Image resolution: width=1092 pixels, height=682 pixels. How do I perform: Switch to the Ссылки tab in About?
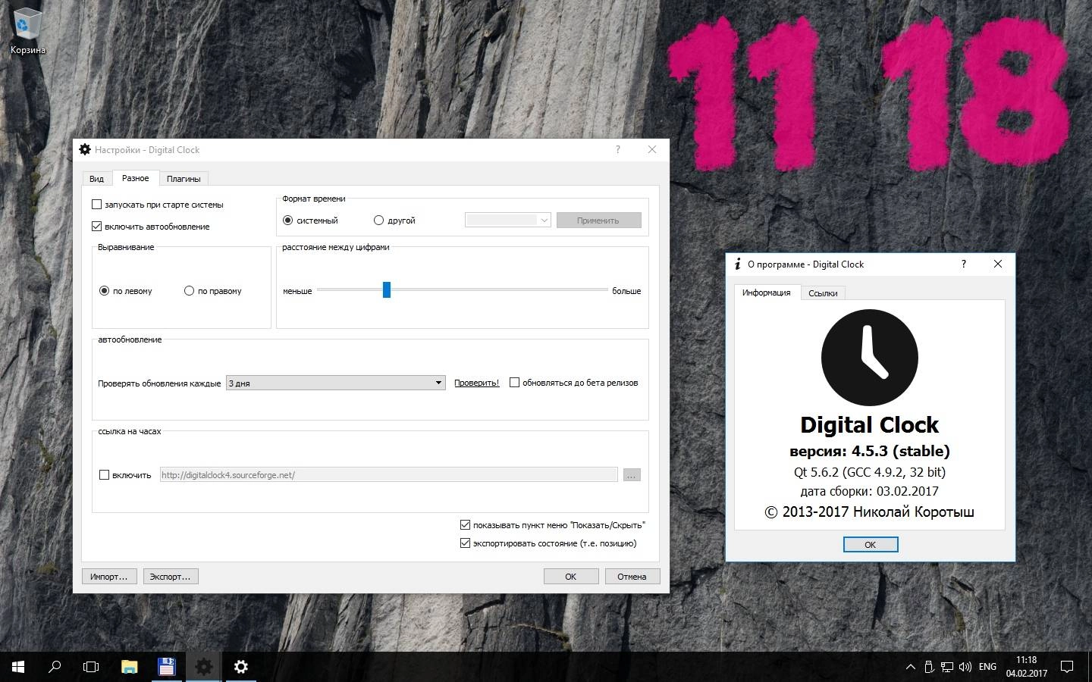(823, 293)
